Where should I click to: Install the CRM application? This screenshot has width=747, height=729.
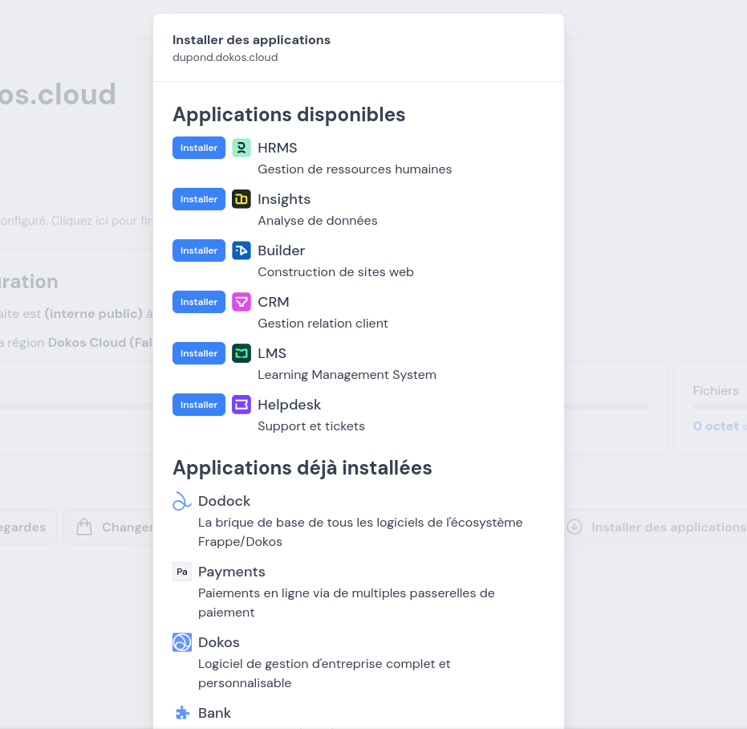click(x=199, y=303)
